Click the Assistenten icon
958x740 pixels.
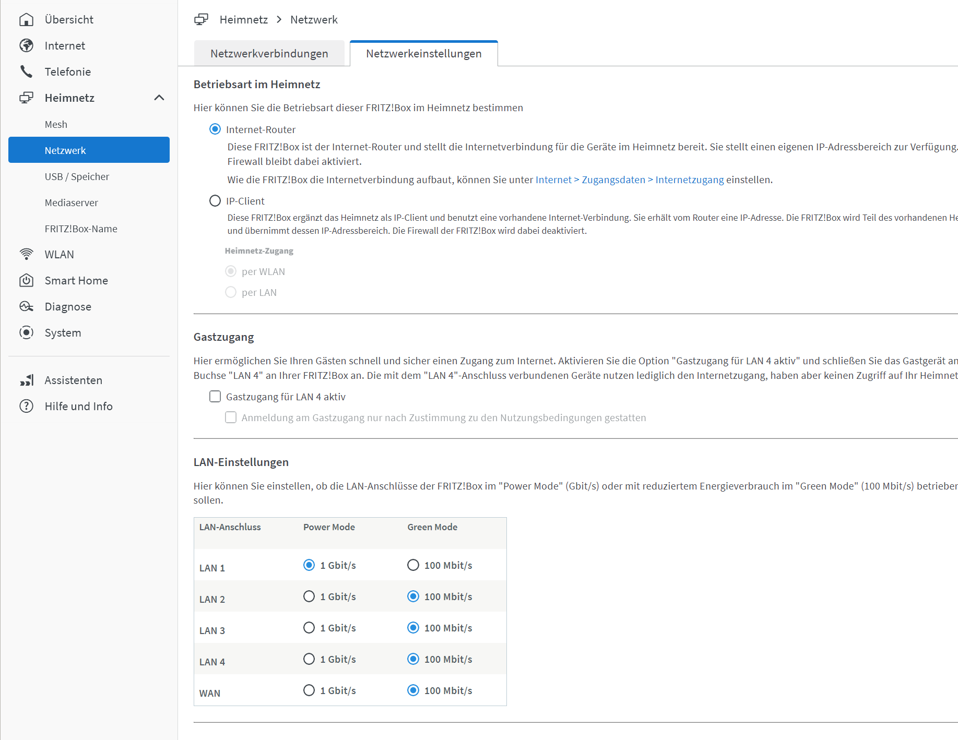click(x=26, y=380)
